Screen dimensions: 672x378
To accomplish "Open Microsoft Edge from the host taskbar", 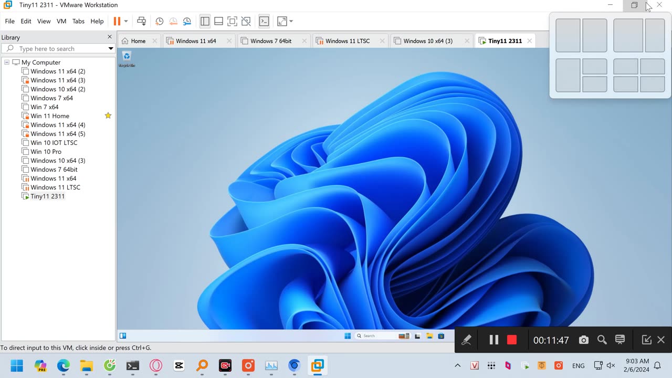I will pyautogui.click(x=64, y=366).
